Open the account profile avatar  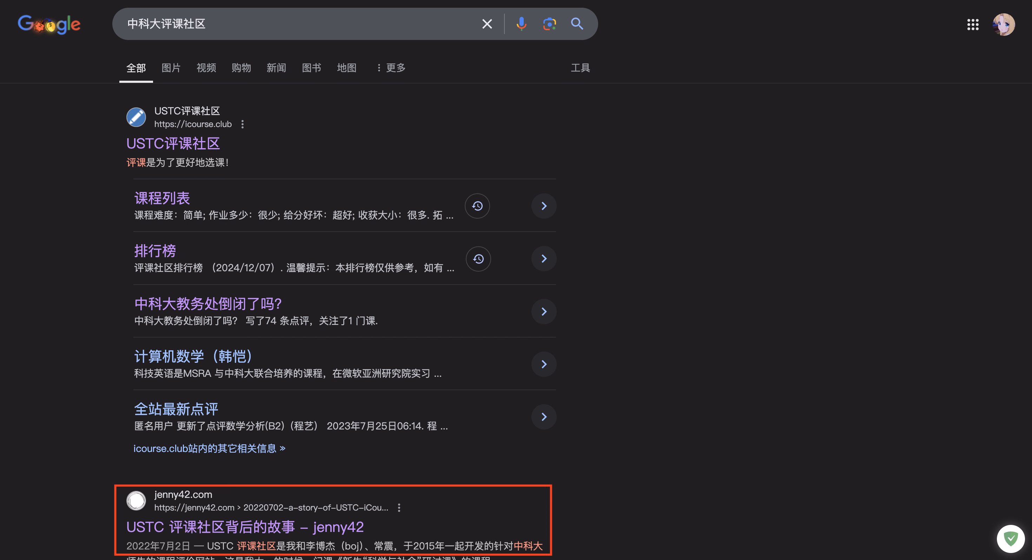(1004, 25)
